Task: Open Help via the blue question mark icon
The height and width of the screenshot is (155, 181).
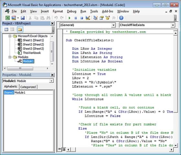Action: click(121, 18)
